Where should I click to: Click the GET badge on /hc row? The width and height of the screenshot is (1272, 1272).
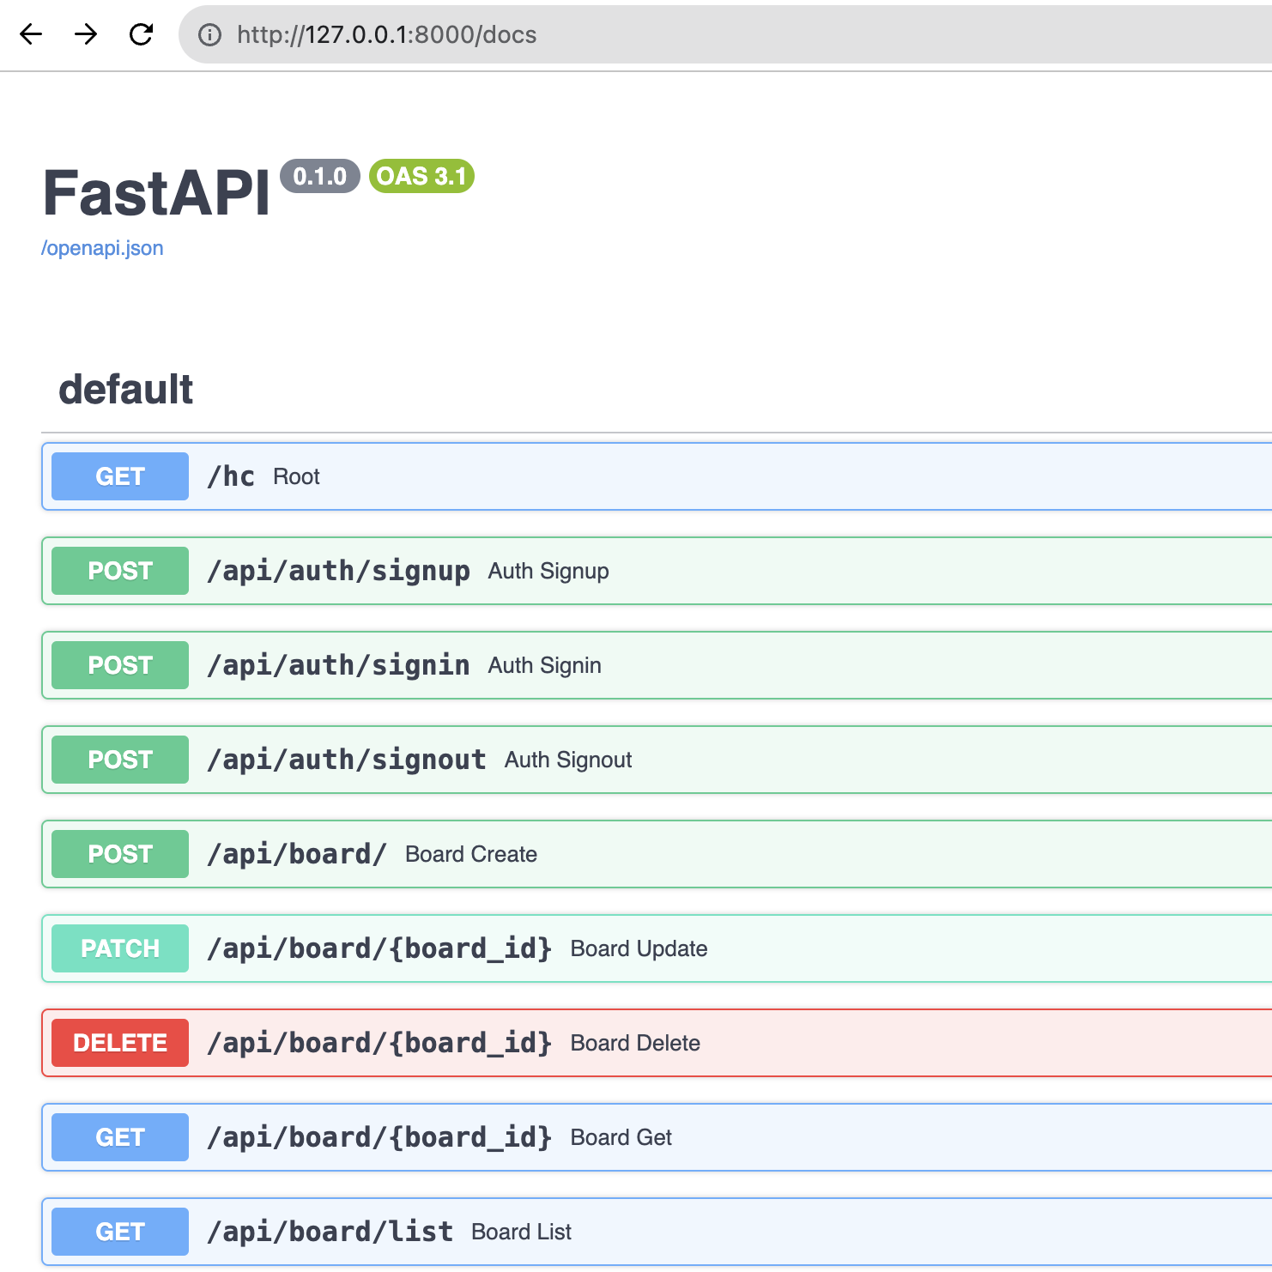(x=120, y=476)
